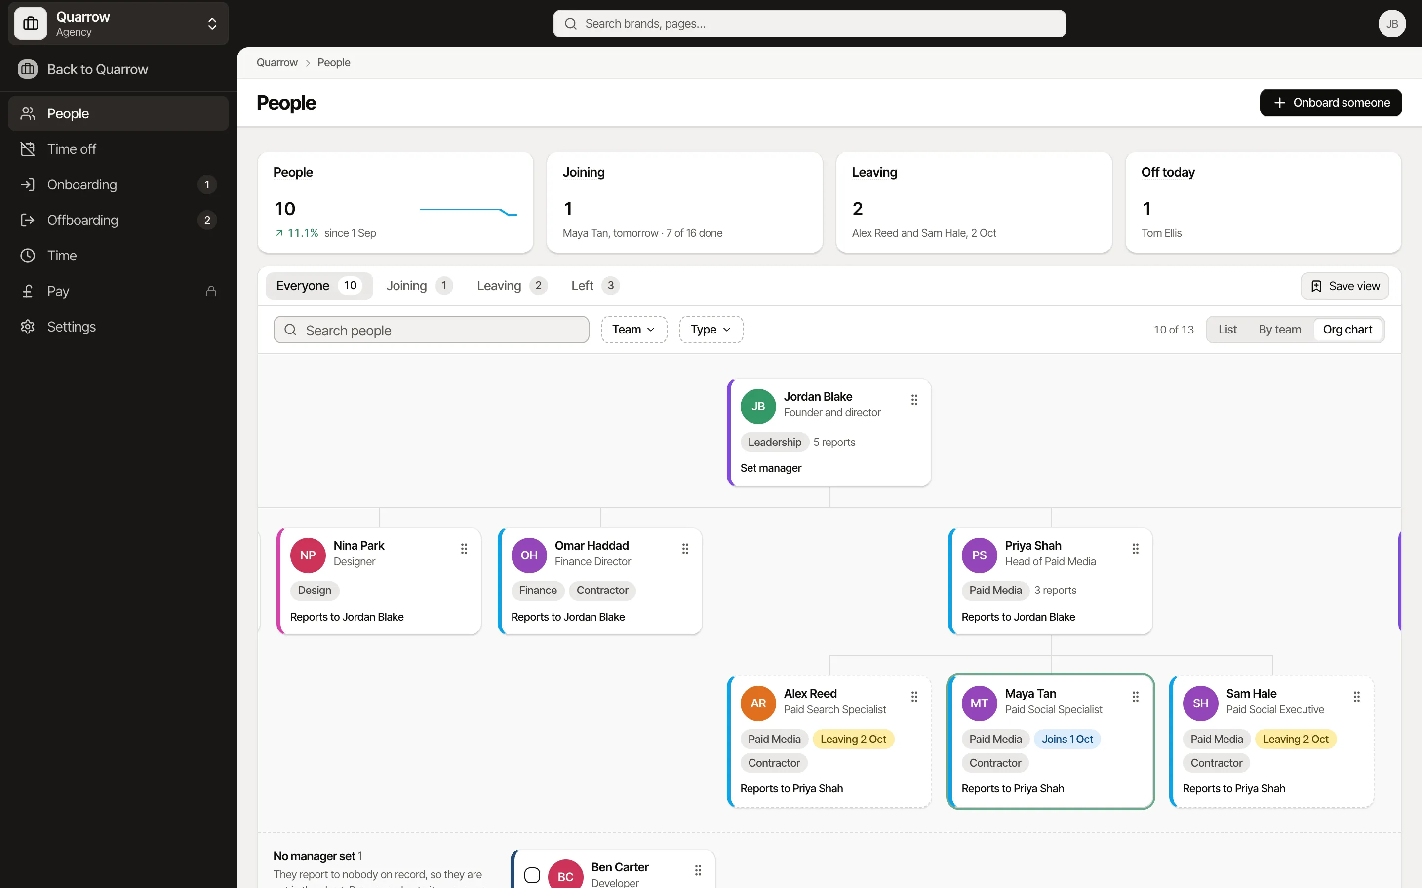
Task: Click Priya Shah card grip dots icon
Action: [1135, 549]
